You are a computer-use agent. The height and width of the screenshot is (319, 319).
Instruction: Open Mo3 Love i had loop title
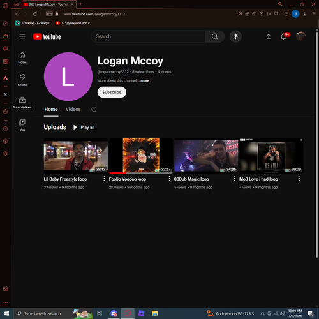click(x=258, y=179)
